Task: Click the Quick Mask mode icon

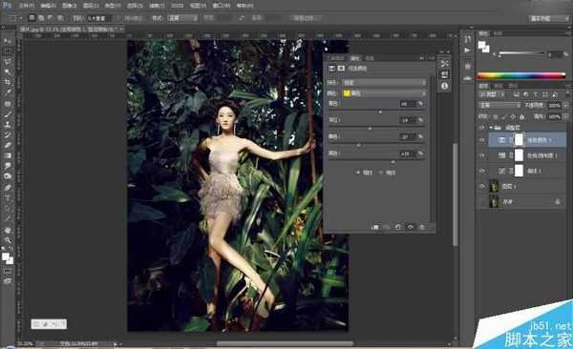Action: point(8,272)
